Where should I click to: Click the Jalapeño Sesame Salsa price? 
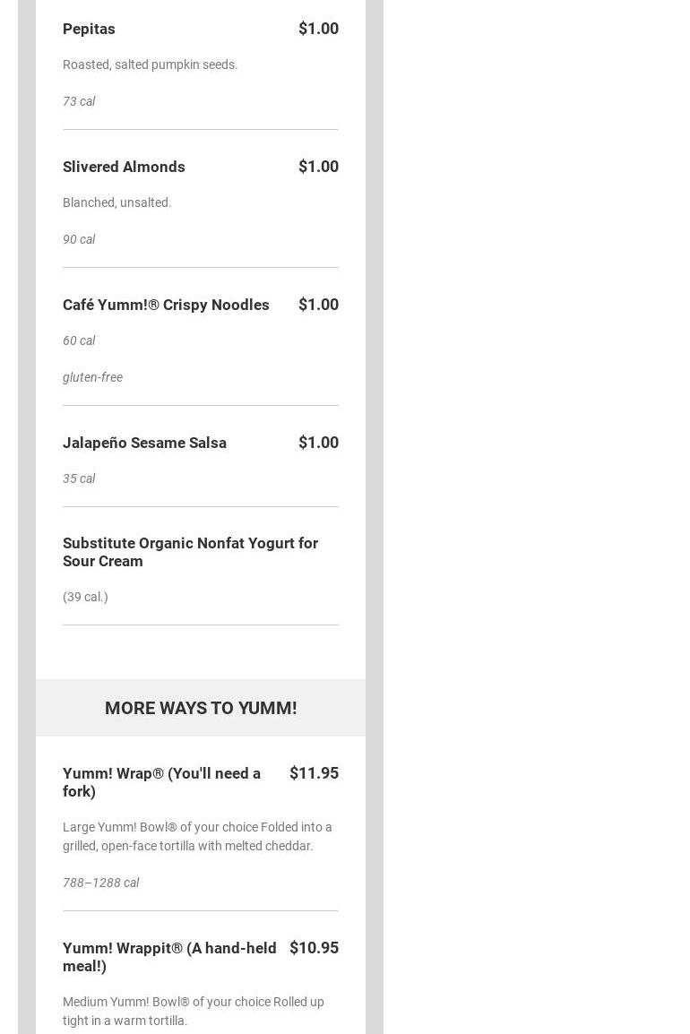(x=318, y=443)
